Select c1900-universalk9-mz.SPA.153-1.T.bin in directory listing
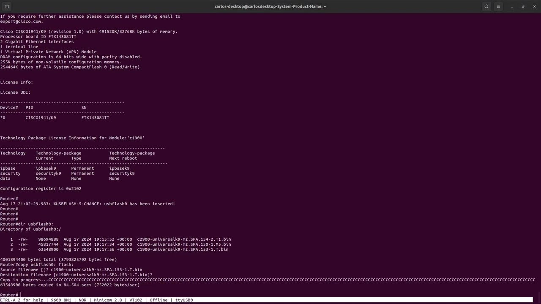Viewport: 541px width, 304px height. [183, 250]
